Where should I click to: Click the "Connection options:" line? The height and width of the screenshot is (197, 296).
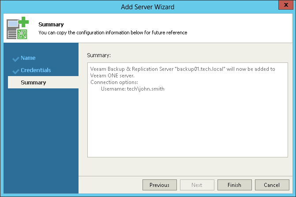114,82
